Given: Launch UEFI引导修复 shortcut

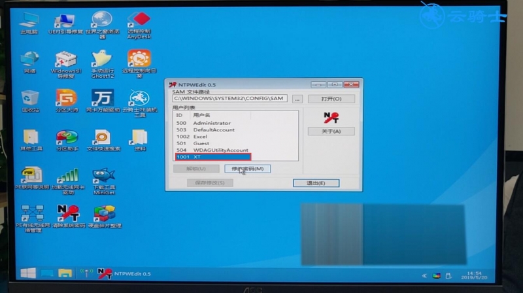Looking at the screenshot, I should (x=65, y=24).
